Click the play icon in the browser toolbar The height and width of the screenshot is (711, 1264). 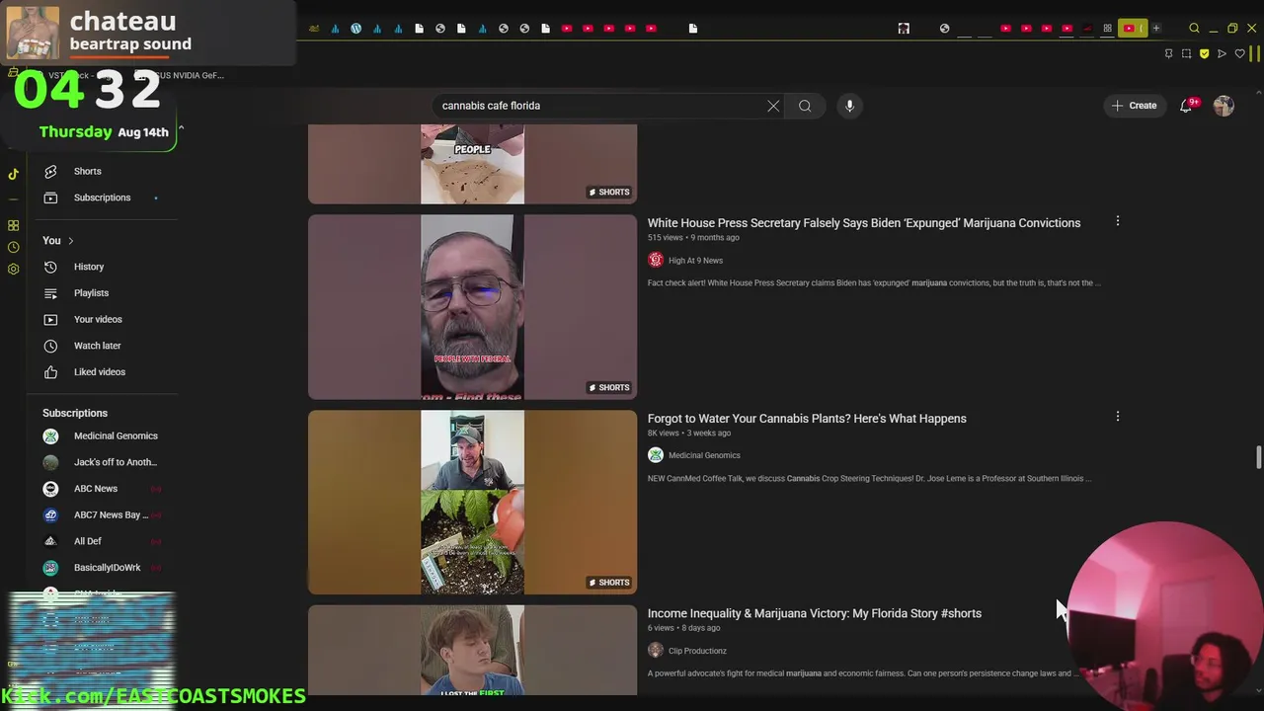pyautogui.click(x=1222, y=53)
